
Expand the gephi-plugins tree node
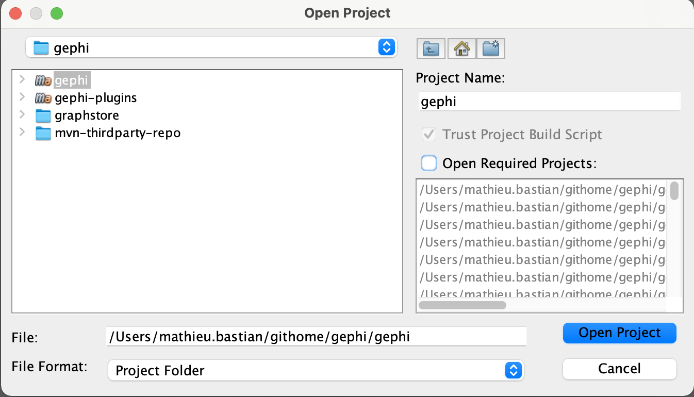[22, 97]
